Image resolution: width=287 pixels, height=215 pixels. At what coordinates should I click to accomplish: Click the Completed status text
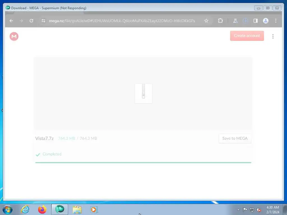click(52, 154)
